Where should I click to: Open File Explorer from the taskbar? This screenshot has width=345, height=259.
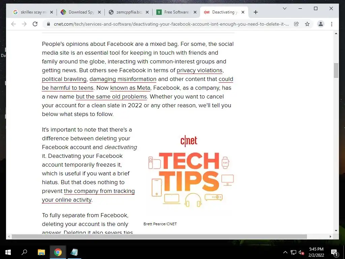(41, 252)
